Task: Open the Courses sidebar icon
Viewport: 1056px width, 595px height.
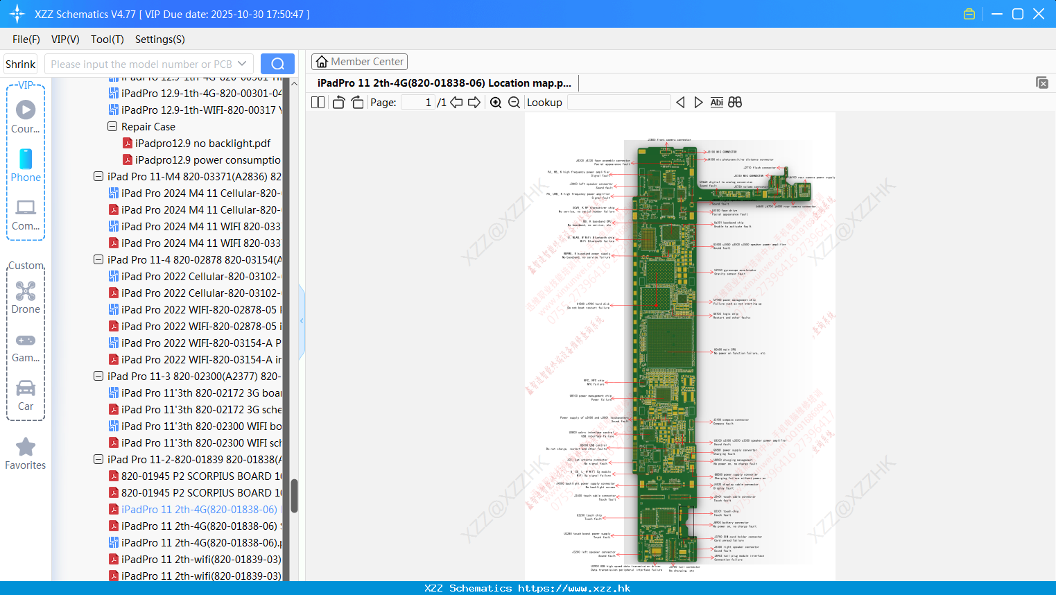Action: coord(26,116)
